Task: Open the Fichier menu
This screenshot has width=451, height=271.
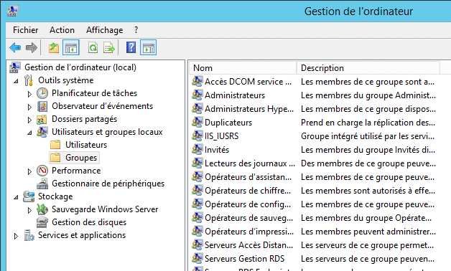Action: coord(25,30)
